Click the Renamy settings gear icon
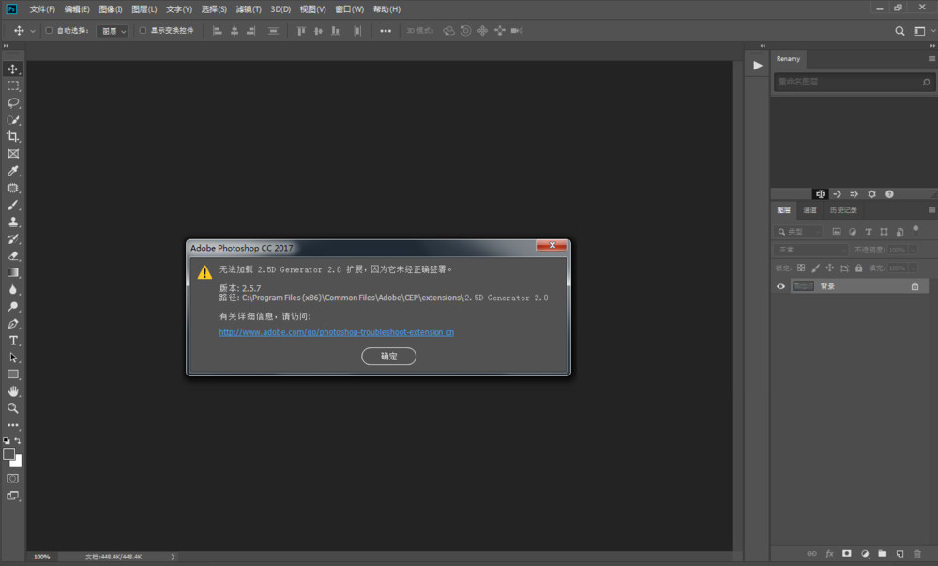The width and height of the screenshot is (938, 566). [x=871, y=194]
